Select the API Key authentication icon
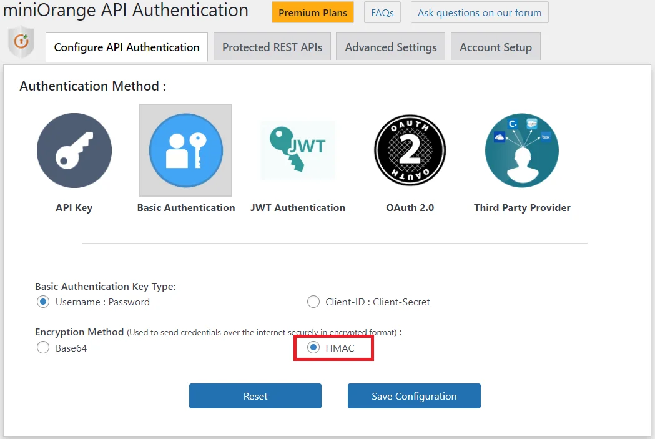Screen dimensions: 655x439 coord(74,150)
